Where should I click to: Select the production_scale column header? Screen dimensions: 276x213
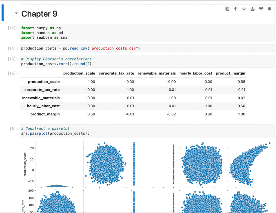pyautogui.click(x=79, y=73)
